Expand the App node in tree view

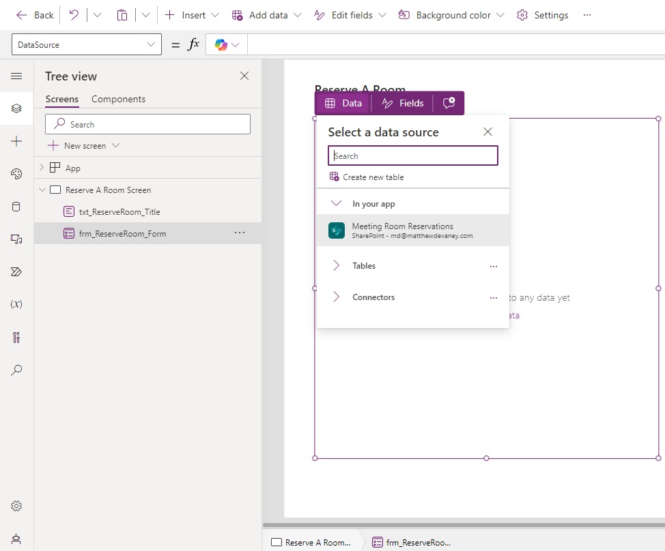[42, 167]
